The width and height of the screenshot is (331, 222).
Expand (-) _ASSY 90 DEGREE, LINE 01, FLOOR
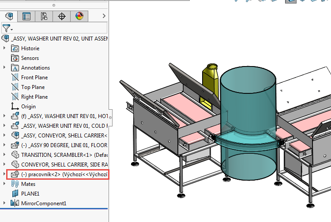pyautogui.click(x=4, y=144)
